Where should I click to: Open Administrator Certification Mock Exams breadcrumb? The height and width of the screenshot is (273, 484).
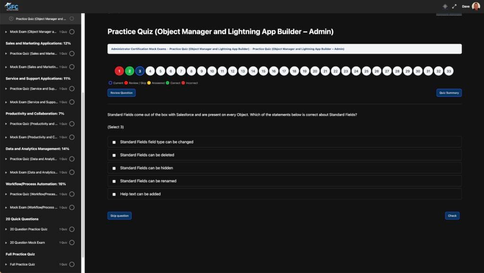click(x=138, y=49)
